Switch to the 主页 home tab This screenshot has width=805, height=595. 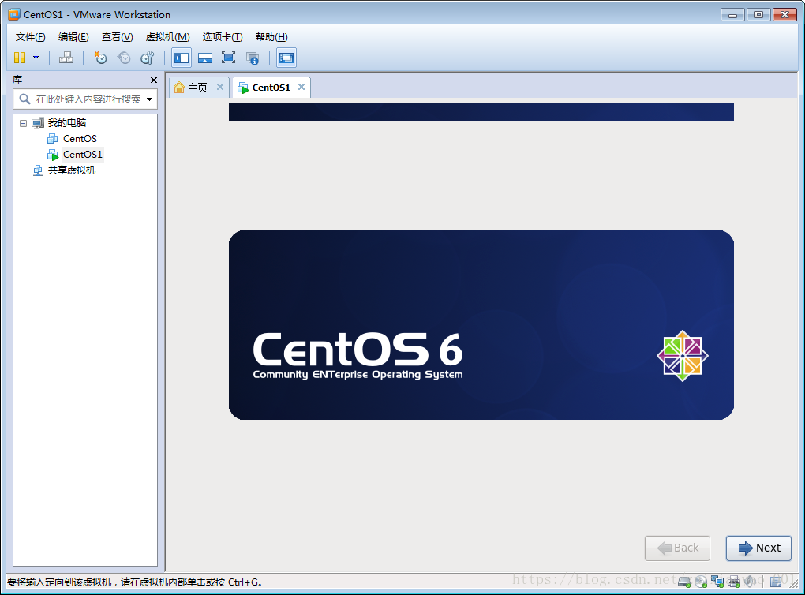pos(197,88)
